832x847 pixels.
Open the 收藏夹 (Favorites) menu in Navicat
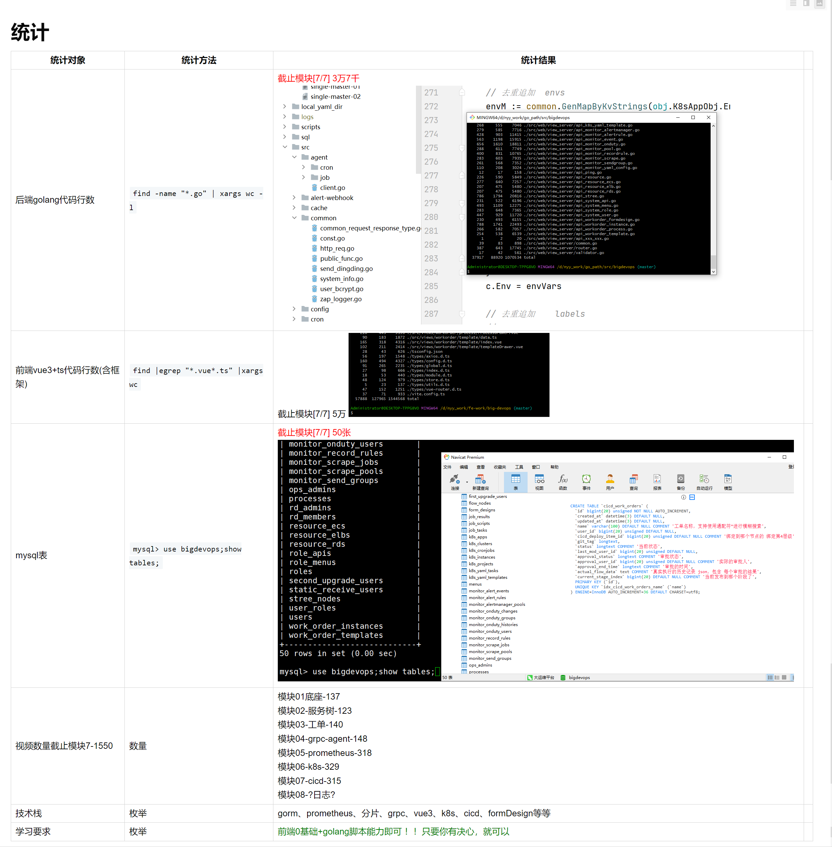tap(500, 467)
